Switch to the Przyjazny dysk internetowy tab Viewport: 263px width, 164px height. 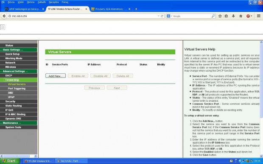(x=111, y=9)
